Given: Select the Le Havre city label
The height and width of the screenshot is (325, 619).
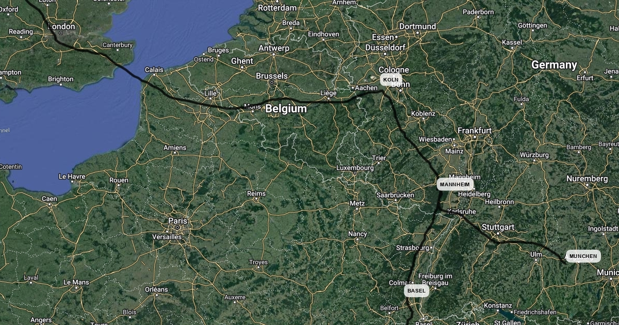Looking at the screenshot, I should 72,176.
